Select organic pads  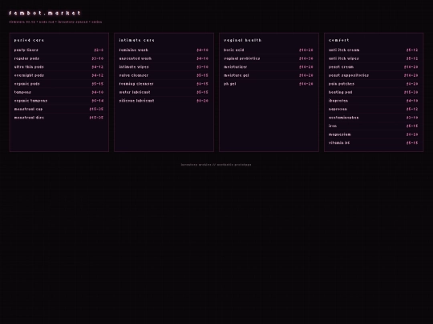(x=59, y=84)
